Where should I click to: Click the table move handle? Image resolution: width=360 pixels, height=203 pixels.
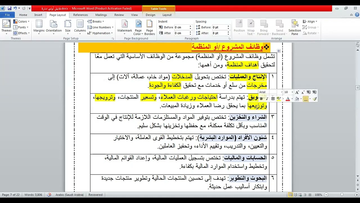[278, 51]
